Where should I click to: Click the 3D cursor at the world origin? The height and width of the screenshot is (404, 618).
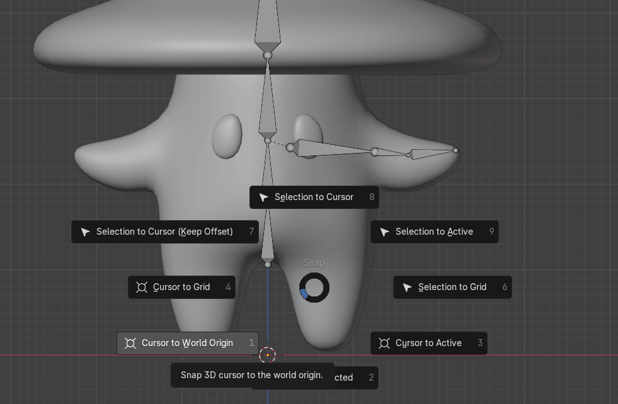tap(268, 355)
